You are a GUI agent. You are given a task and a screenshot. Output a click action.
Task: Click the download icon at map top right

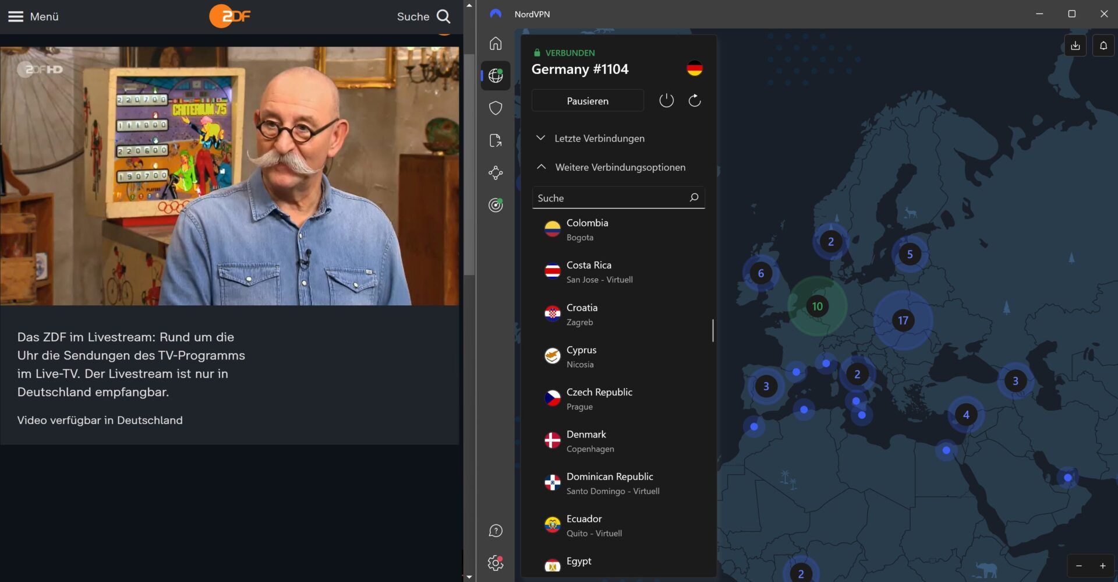(1075, 45)
